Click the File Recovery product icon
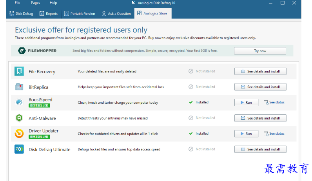This screenshot has height=181, width=312. (19, 71)
